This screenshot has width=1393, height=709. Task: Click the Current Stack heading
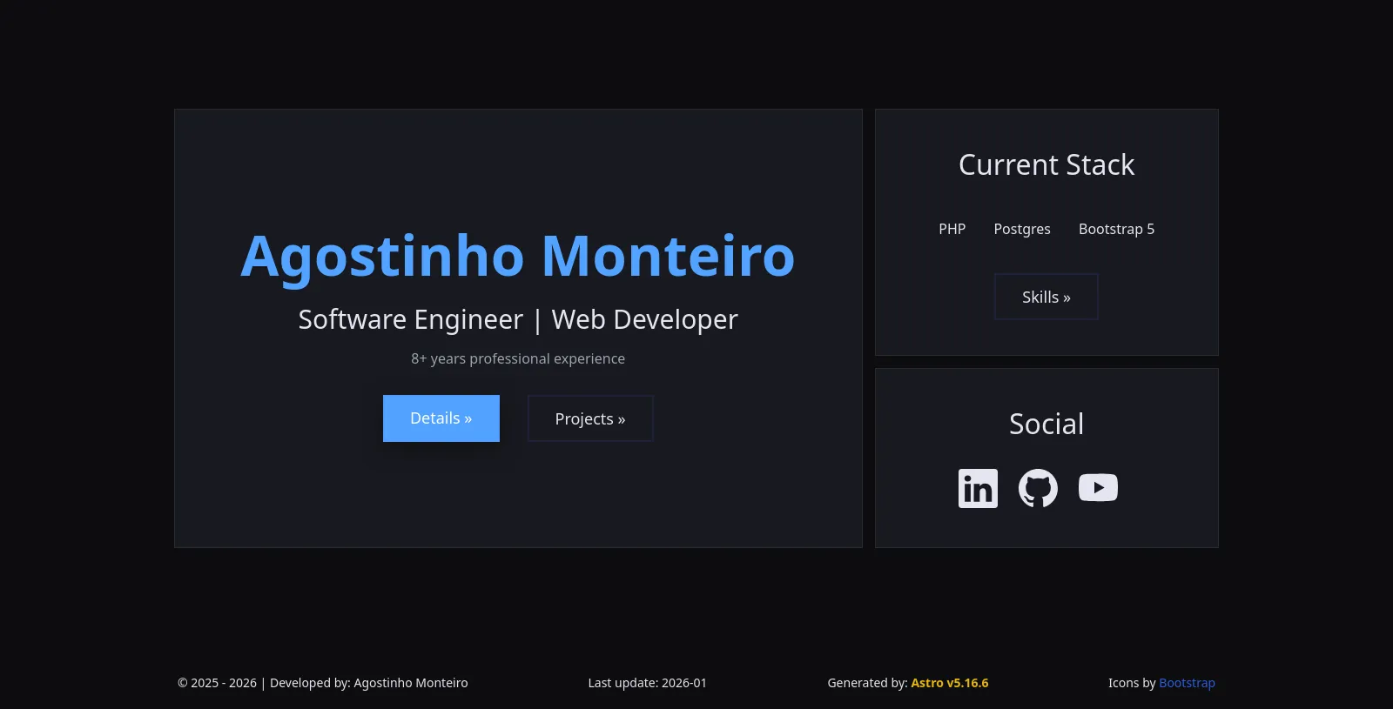click(x=1046, y=164)
